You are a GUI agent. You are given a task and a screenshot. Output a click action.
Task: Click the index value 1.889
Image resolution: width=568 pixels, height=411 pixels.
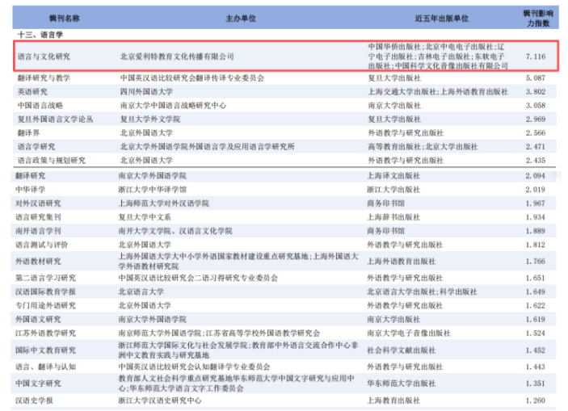pos(535,231)
